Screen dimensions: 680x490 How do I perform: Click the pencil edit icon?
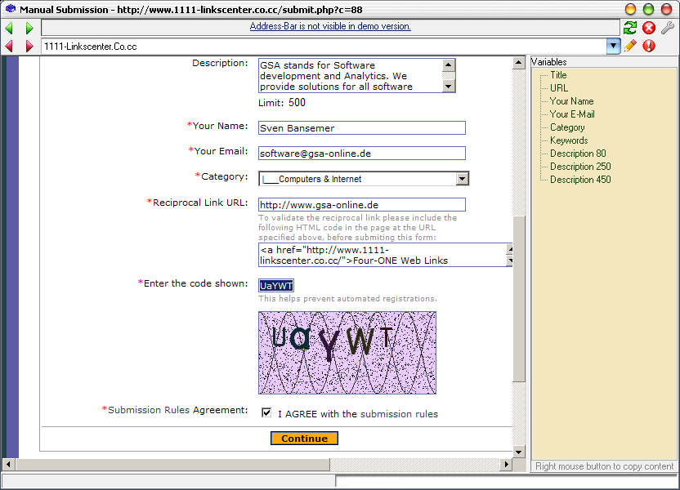(630, 46)
